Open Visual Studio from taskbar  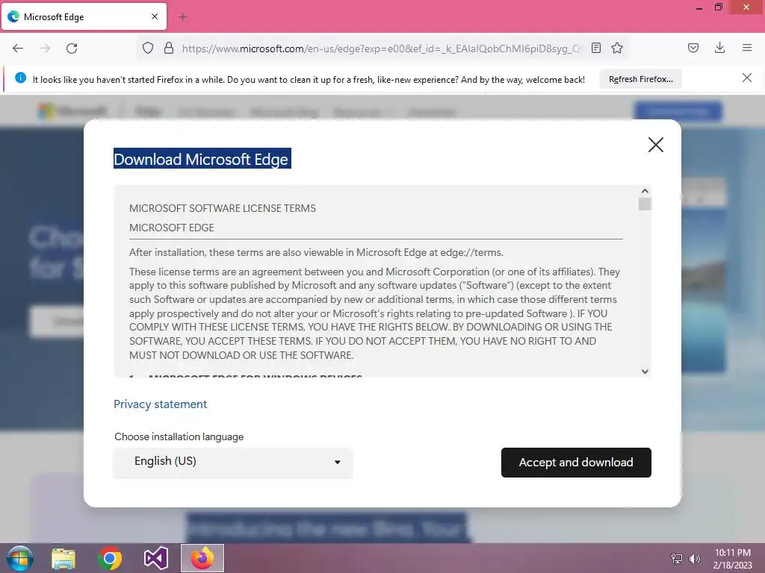point(155,558)
